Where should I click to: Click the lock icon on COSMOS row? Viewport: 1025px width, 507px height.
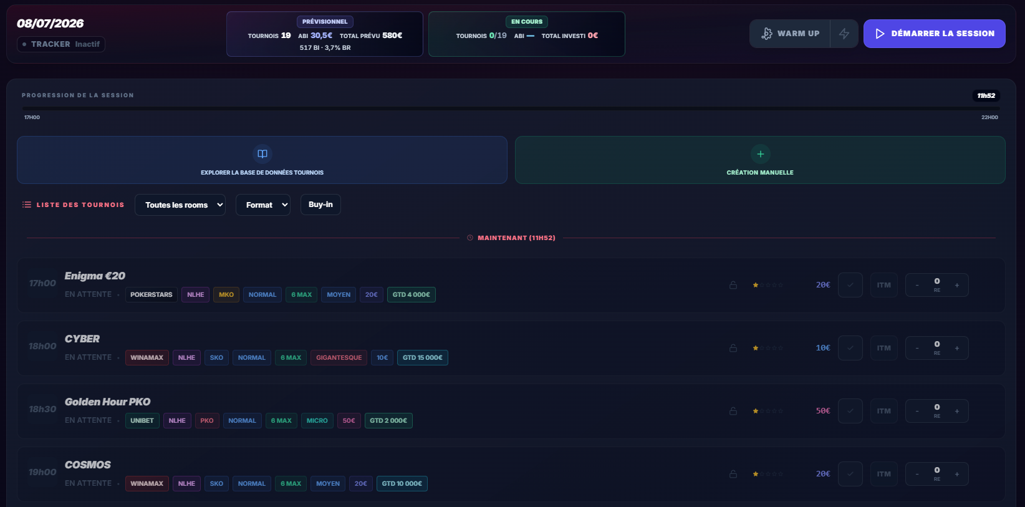point(733,474)
